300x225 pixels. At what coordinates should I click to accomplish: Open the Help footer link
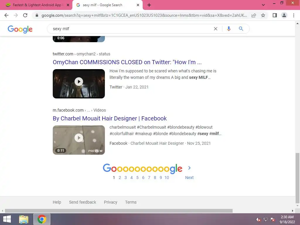click(57, 202)
